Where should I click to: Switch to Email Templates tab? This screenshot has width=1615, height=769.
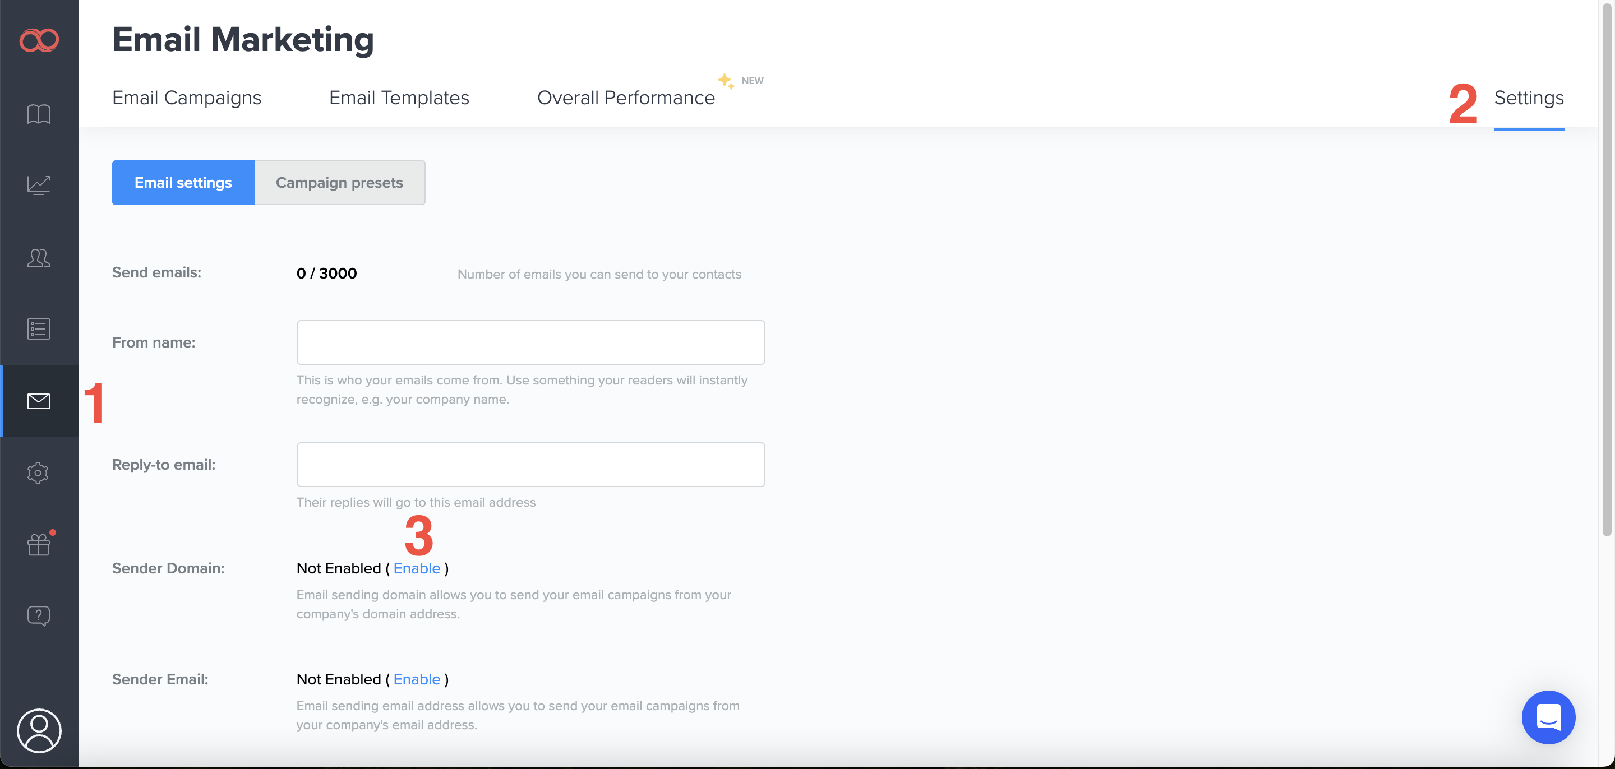point(399,98)
